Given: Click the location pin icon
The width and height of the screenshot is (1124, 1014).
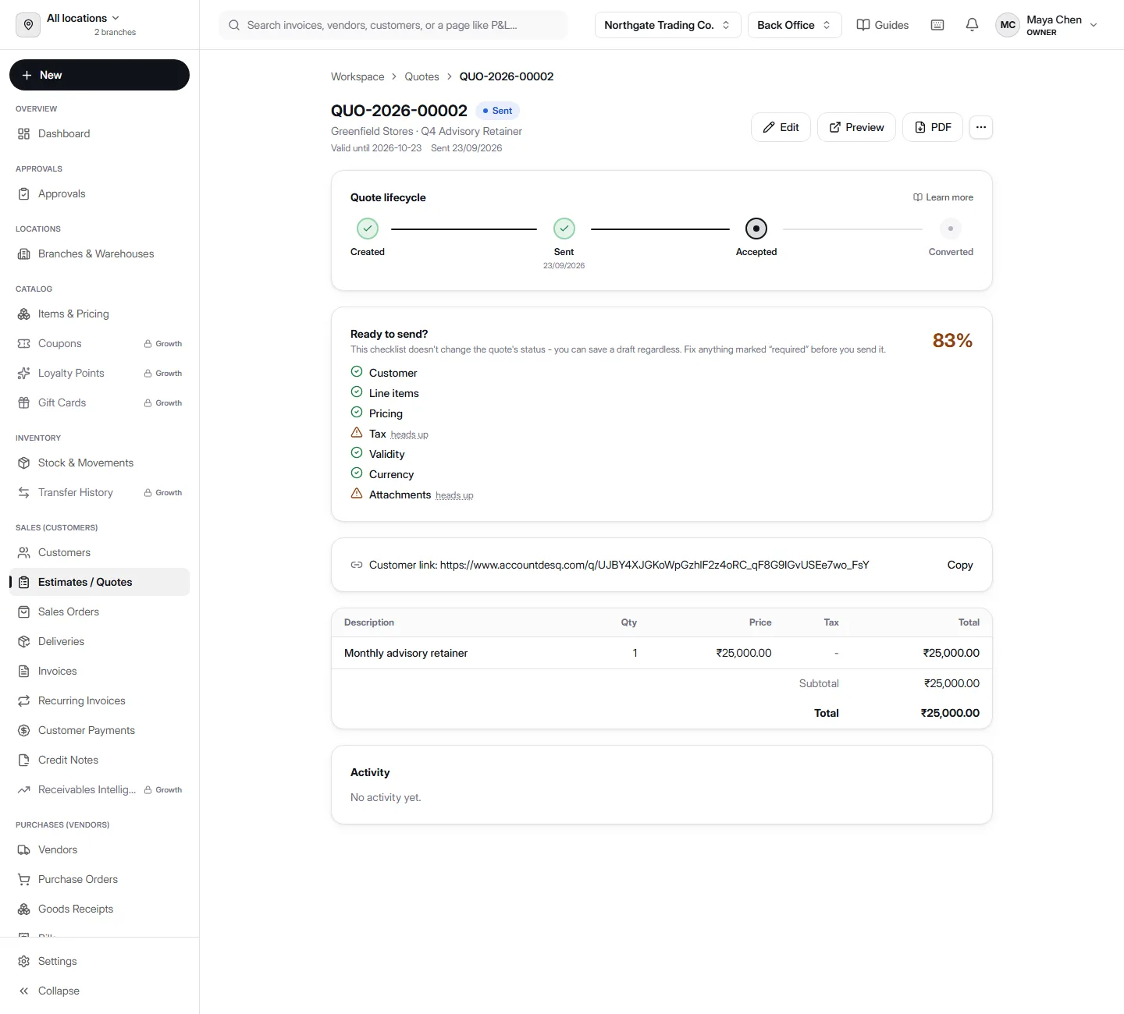Looking at the screenshot, I should 28,25.
